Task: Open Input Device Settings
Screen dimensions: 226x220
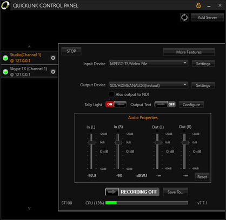Action: 203,64
